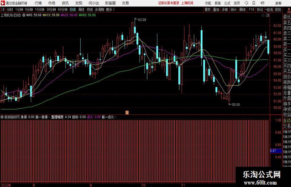291x187 pixels.
Task: Switch to the 月线 monthly period
Action: pyautogui.click(x=90, y=10)
